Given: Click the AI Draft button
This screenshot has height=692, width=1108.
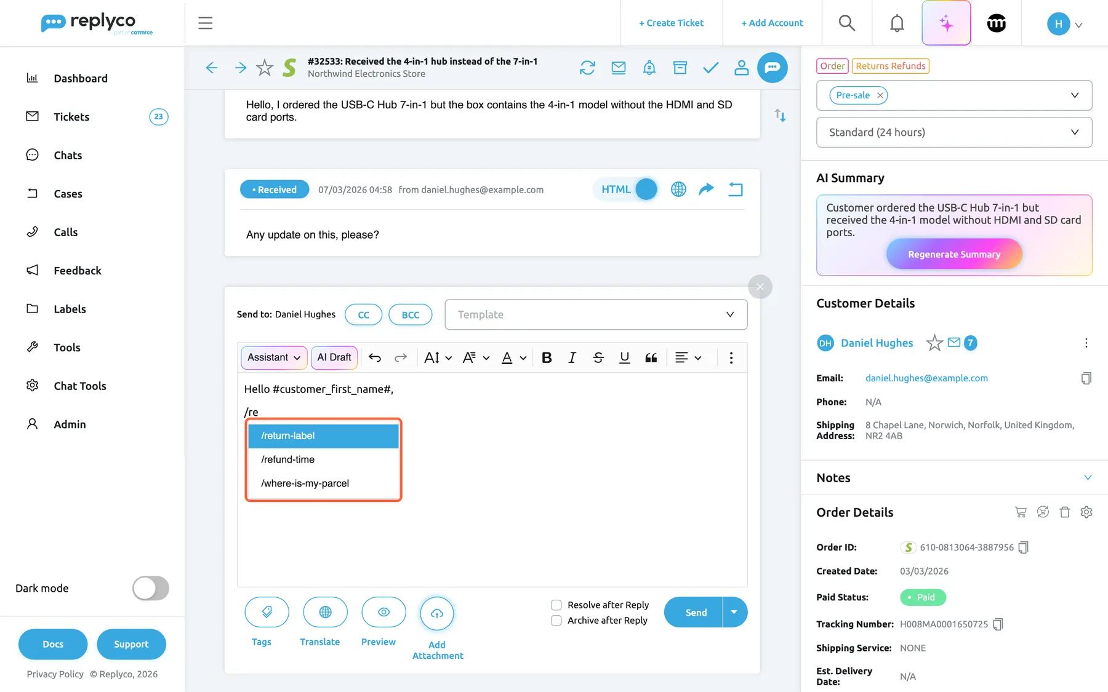Looking at the screenshot, I should pos(334,357).
